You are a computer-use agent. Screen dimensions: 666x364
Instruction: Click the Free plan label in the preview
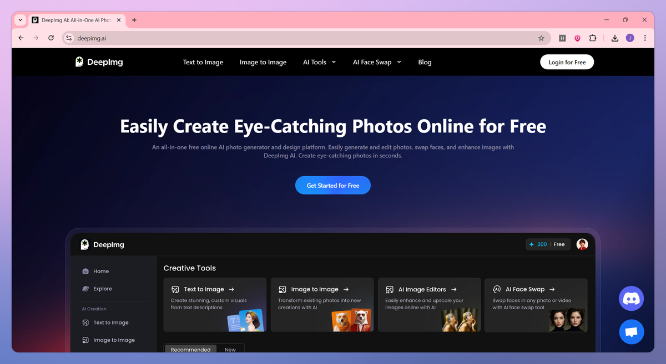[559, 244]
